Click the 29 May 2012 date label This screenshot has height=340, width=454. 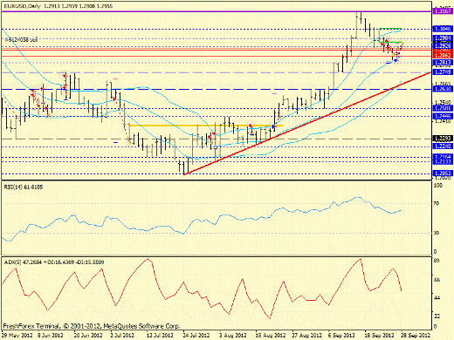coord(17,335)
